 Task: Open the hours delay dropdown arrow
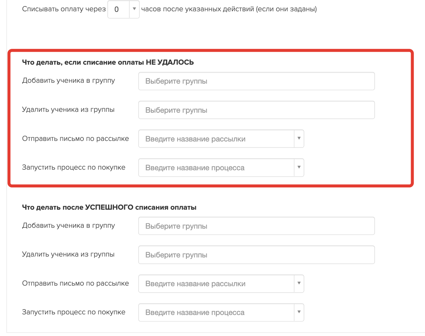tap(134, 9)
